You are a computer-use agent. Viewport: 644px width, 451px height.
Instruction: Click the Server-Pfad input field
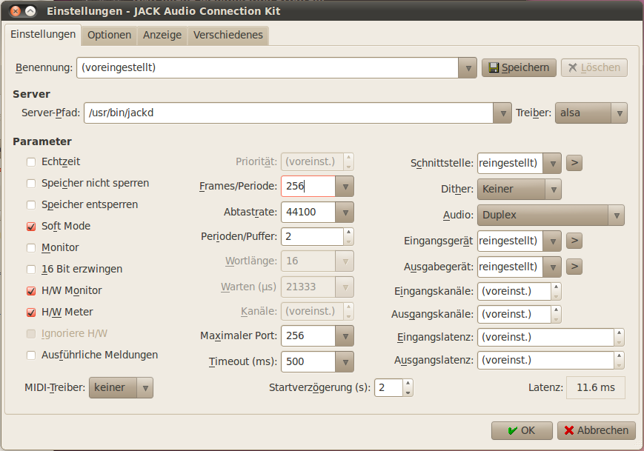(289, 113)
